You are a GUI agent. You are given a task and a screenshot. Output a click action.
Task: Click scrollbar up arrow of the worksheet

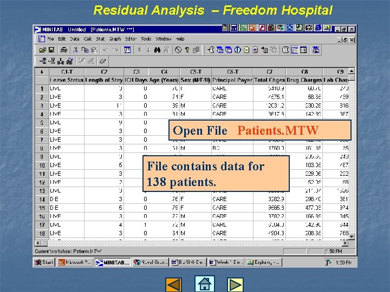coord(352,71)
